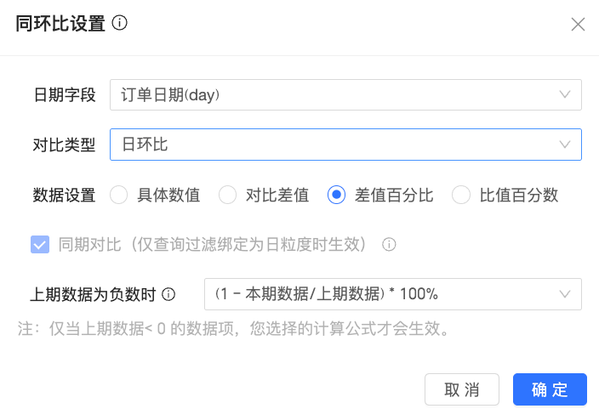
Task: Select the 具体数值 radio option
Action: [x=119, y=196]
